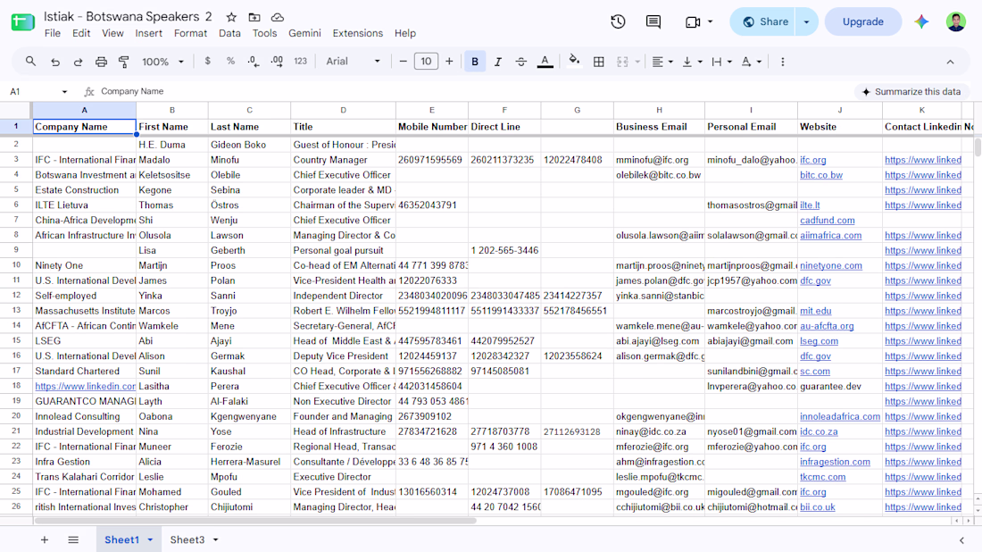Viewport: 982px width, 552px height.
Task: Open the Extensions menu
Action: tap(358, 33)
